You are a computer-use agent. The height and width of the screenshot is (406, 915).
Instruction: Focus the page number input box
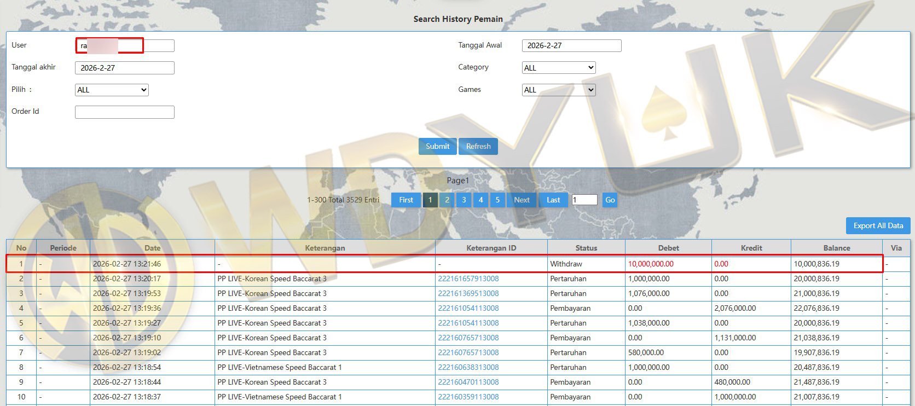pyautogui.click(x=584, y=200)
